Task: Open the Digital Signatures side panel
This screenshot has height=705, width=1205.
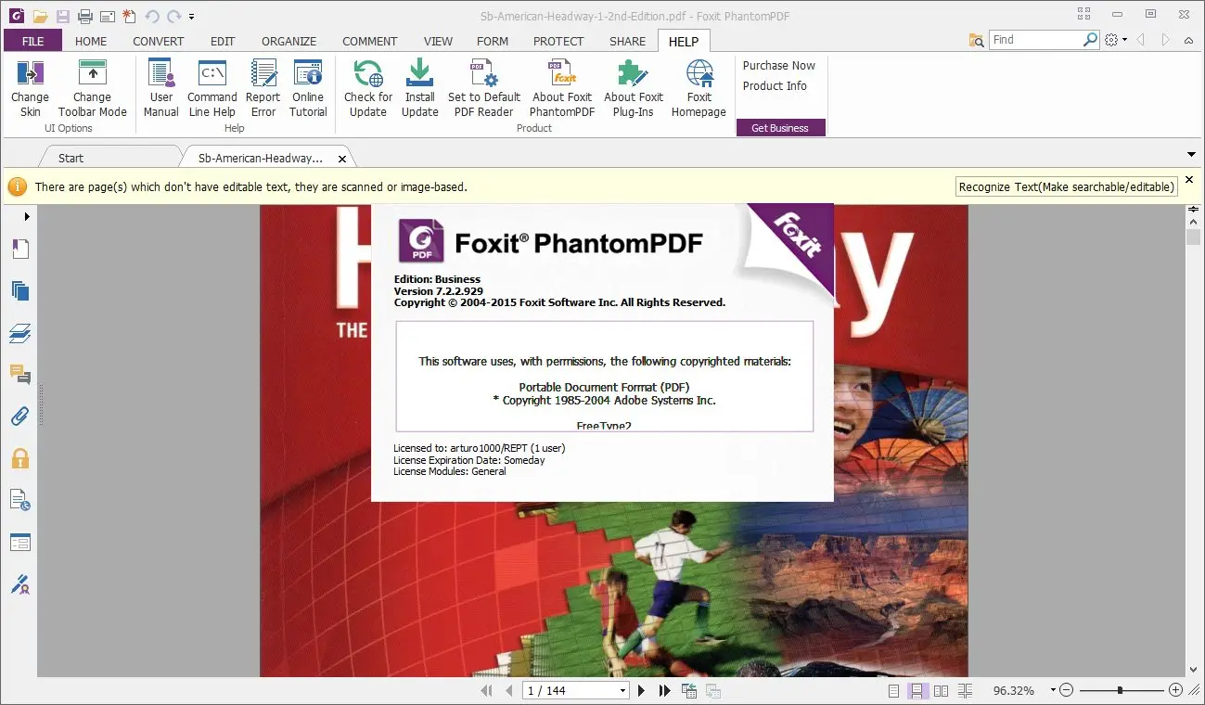Action: 20,584
